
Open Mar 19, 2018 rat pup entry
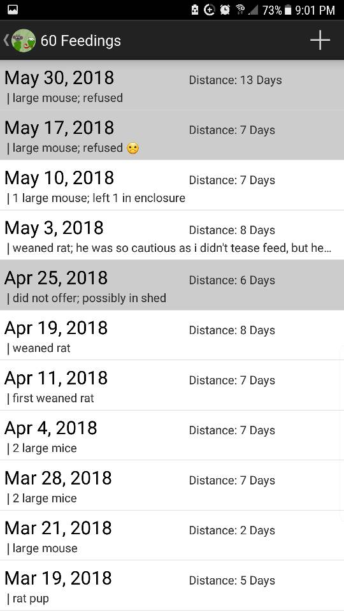pos(172,585)
